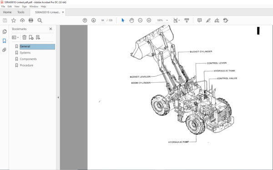This screenshot has height=170, width=273.
Task: Collapse navigation pane with side arrow
Action: point(58,97)
